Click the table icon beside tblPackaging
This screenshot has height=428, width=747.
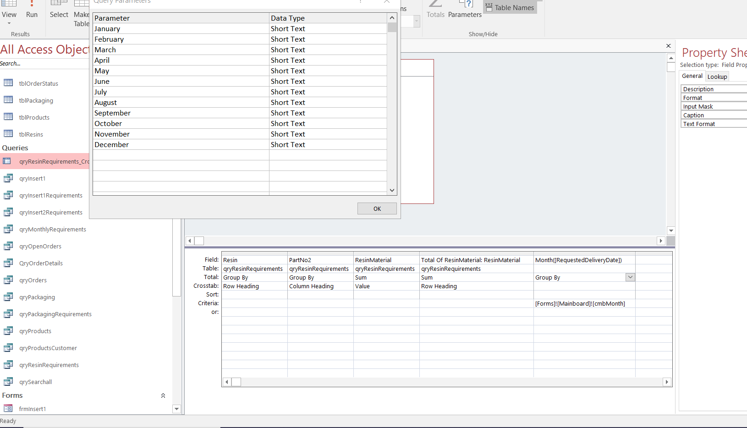click(x=8, y=100)
